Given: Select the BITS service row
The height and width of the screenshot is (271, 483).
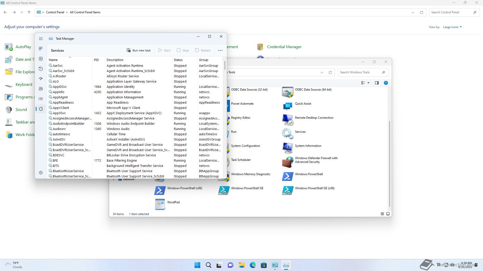Looking at the screenshot, I should pyautogui.click(x=135, y=166).
